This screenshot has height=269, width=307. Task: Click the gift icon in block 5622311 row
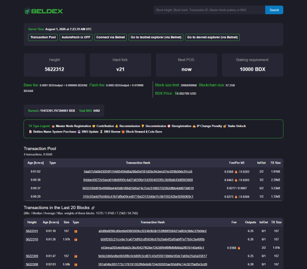tap(76, 231)
